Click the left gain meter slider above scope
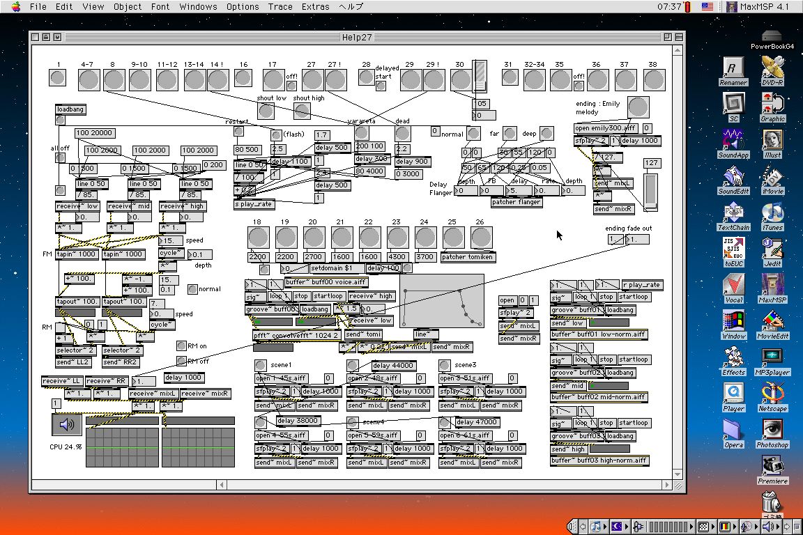 pyautogui.click(x=123, y=421)
